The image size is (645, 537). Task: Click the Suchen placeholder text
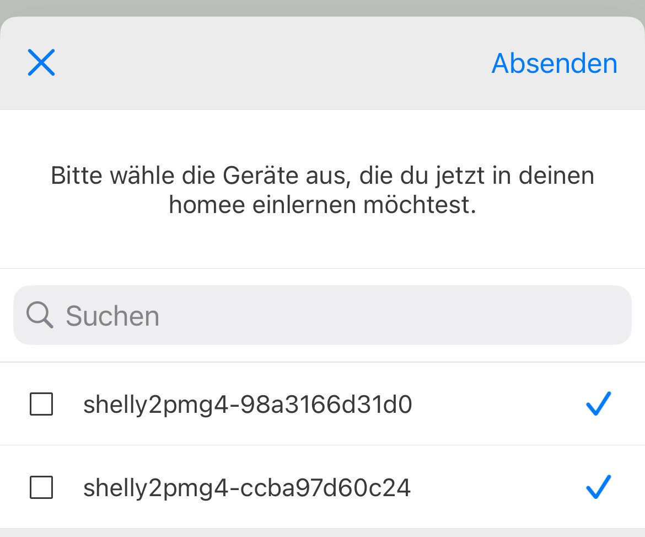click(x=112, y=316)
